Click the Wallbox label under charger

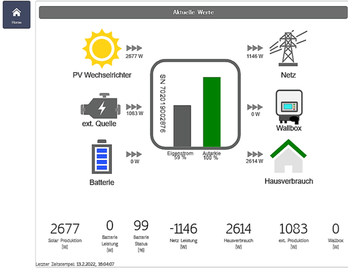click(289, 128)
